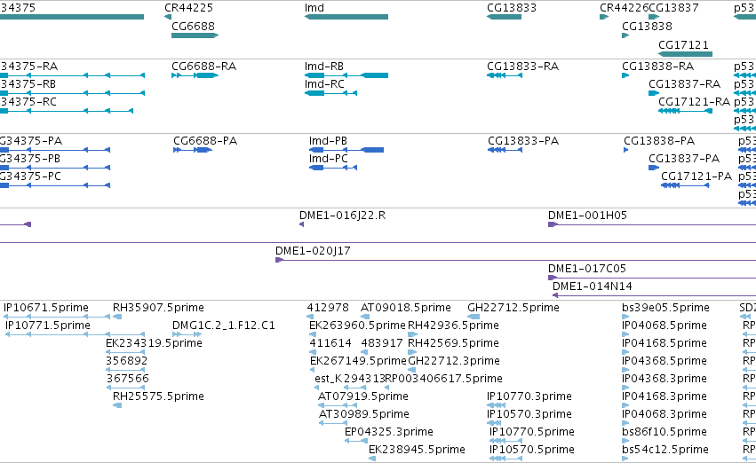Select transcript Imd-RC
The image size is (756, 463).
pyautogui.click(x=330, y=93)
